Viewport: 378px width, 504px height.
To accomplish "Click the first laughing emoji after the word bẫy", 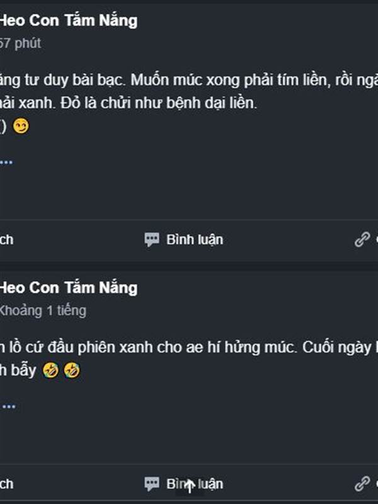I will coord(51,370).
